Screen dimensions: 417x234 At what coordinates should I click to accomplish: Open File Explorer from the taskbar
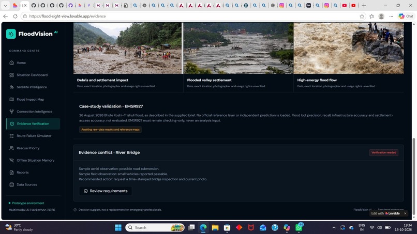point(215,228)
